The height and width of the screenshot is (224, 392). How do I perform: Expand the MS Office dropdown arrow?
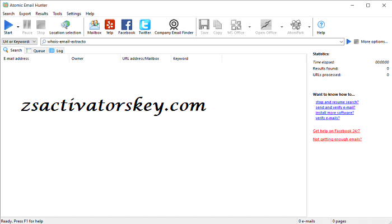tap(250, 27)
